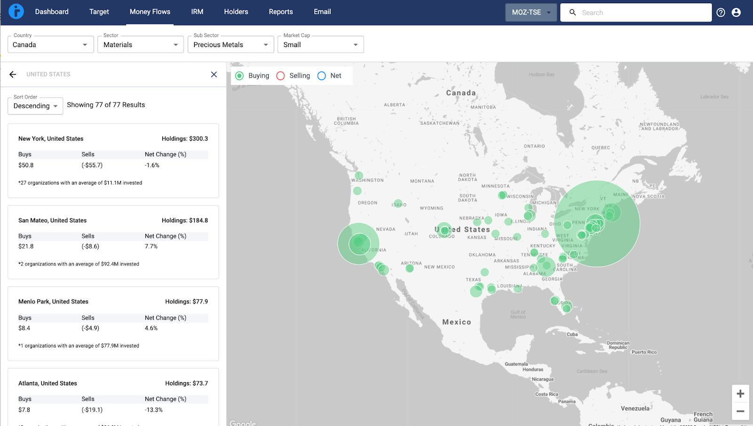
Task: Zoom in on the map with plus icon
Action: click(740, 394)
